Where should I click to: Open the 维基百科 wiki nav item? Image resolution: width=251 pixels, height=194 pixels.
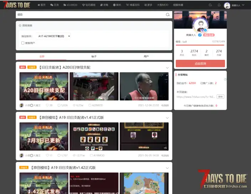coord(133,5)
